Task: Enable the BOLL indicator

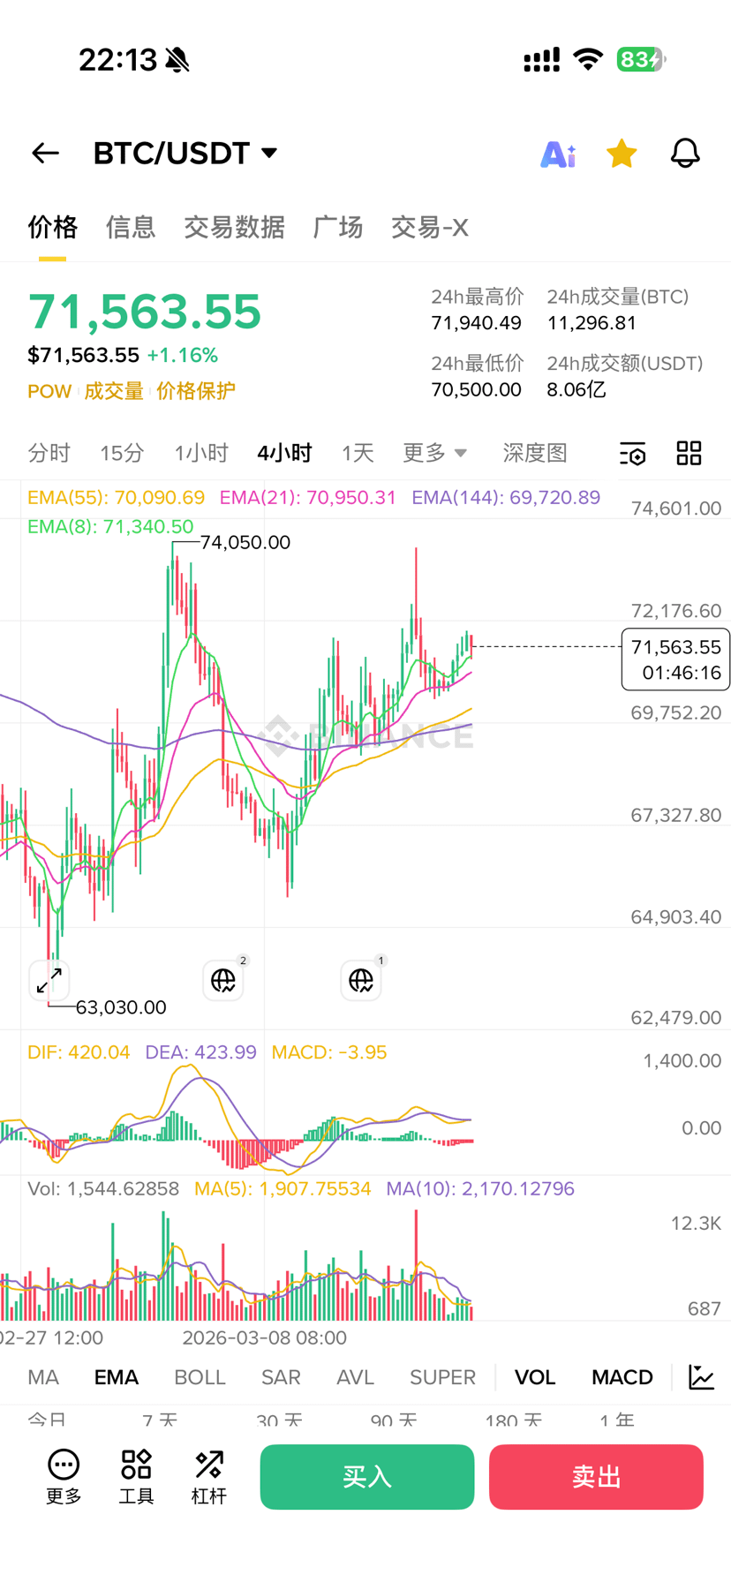Action: pos(200,1377)
